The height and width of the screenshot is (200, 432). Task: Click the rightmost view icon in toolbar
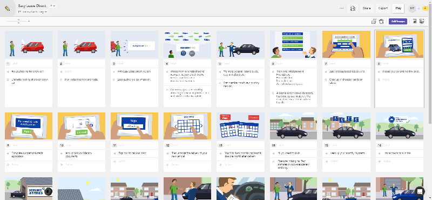tap(422, 21)
